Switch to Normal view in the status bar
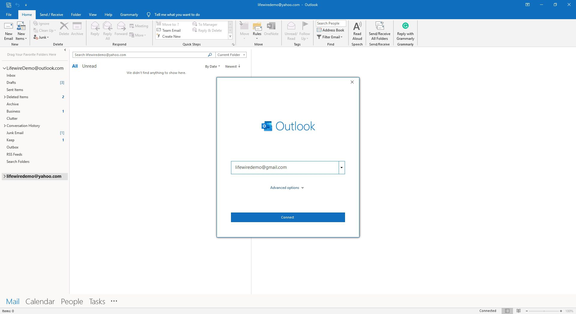Image resolution: width=576 pixels, height=314 pixels. [x=507, y=311]
